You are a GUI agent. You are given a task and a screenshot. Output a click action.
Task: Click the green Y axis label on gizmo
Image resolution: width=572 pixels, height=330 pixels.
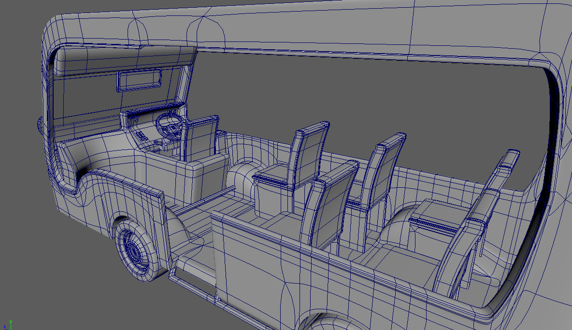tap(11, 322)
